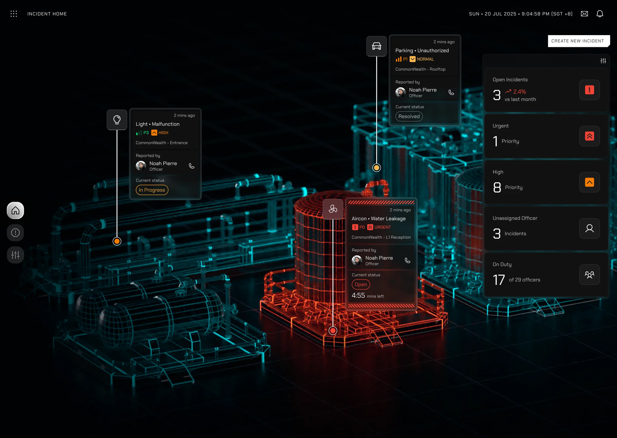Click Noah Pierre avatar on Parking card
The image size is (617, 438).
point(400,92)
